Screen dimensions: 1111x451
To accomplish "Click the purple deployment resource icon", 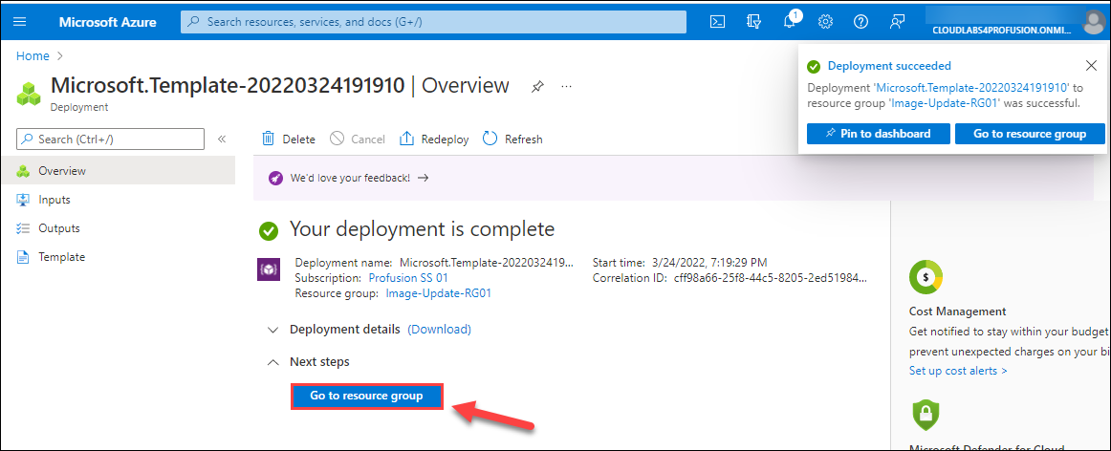I will coord(269,269).
